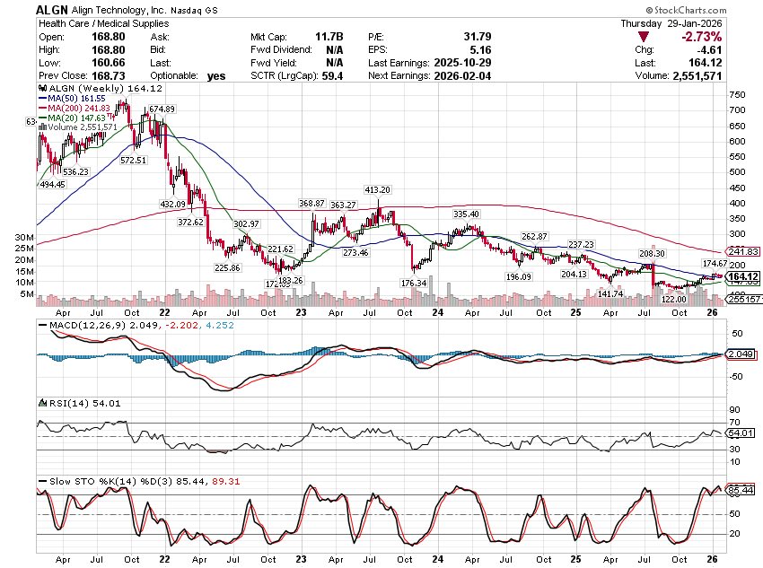Click the 164.12 last price tag on axis

tap(742, 276)
